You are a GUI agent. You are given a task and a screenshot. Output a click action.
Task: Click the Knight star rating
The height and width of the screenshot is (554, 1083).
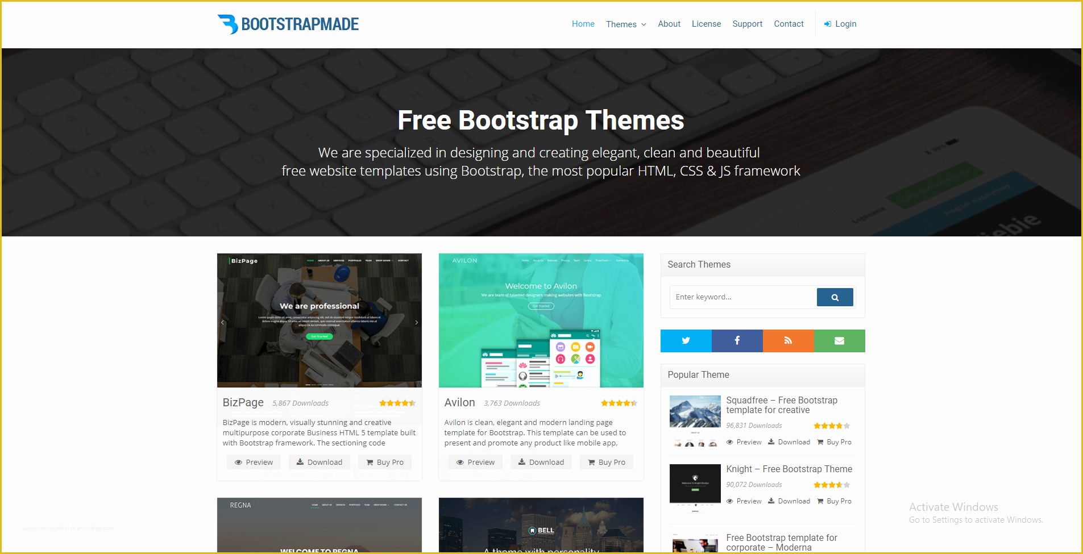coord(832,485)
